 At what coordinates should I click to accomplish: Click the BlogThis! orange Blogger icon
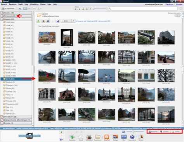click(107, 137)
